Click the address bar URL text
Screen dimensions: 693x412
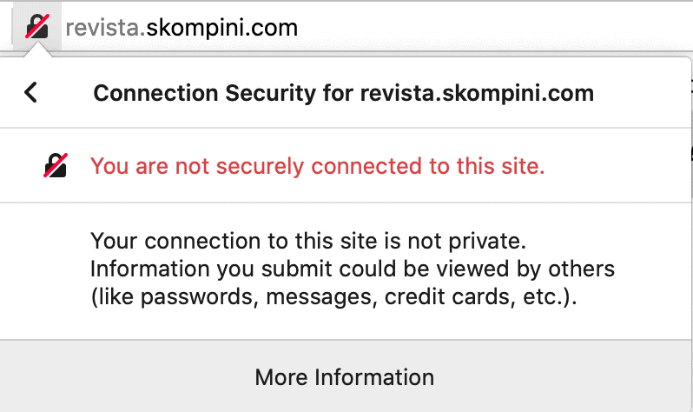pyautogui.click(x=181, y=28)
